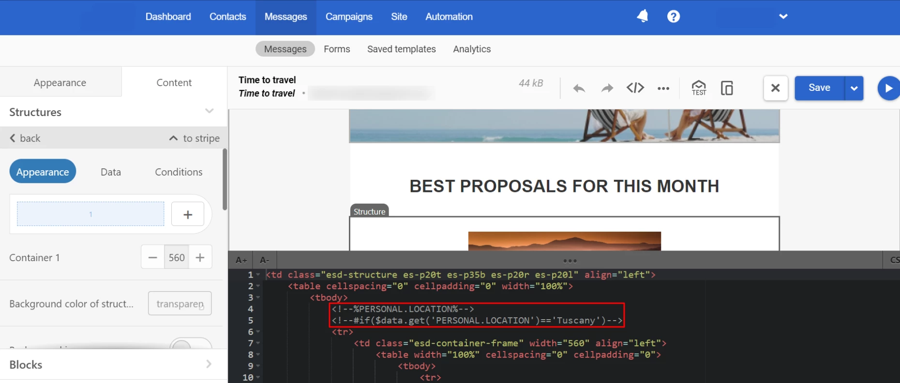900x383 pixels.
Task: Fold td container at line 7
Action: [x=258, y=343]
